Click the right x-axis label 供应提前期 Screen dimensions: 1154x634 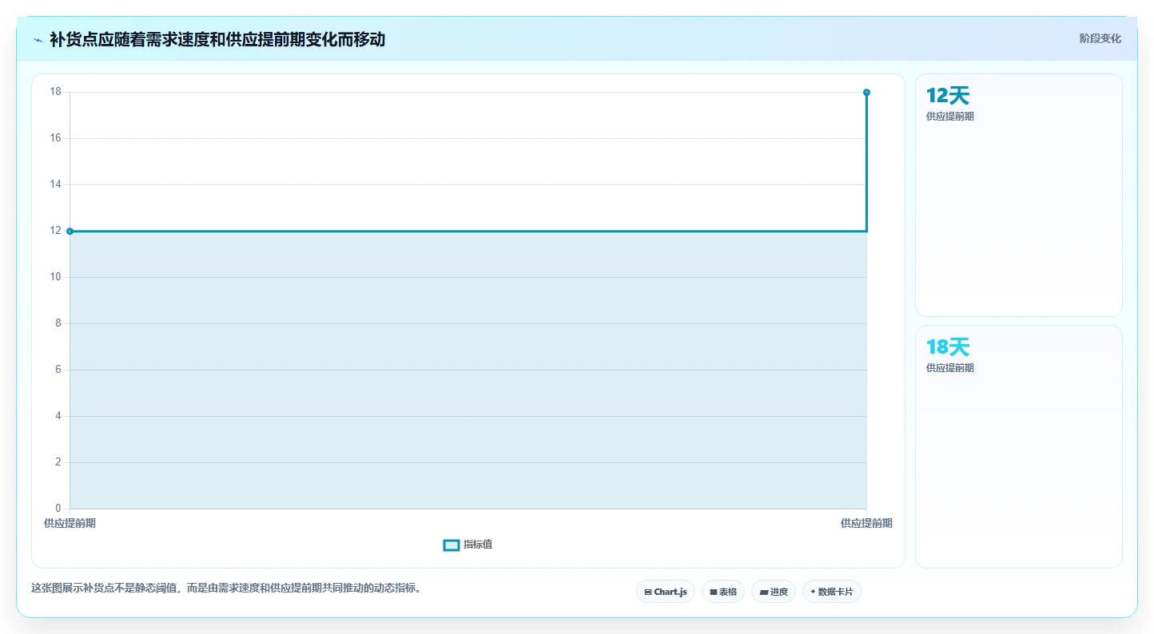point(866,523)
